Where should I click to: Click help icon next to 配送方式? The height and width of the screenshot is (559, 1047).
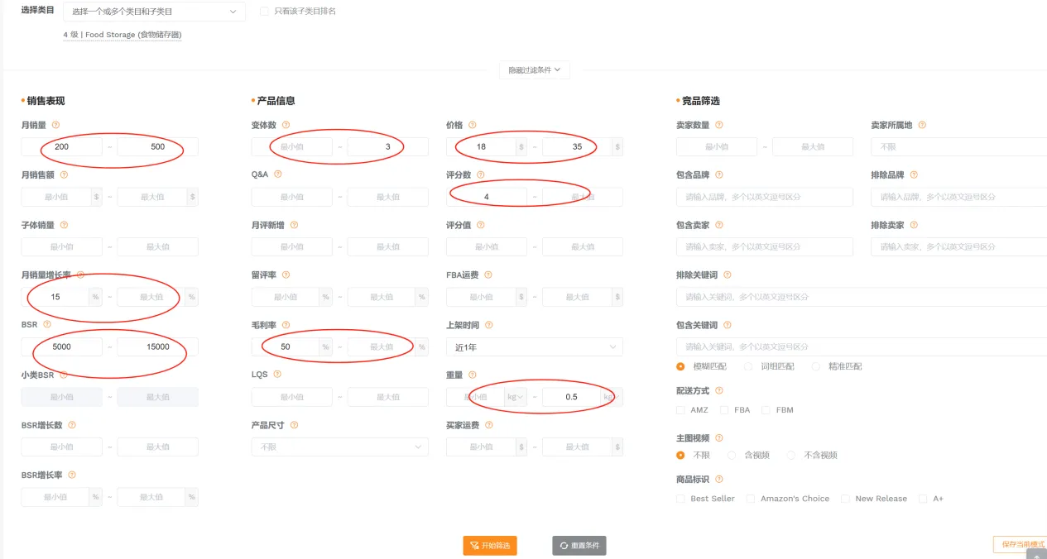pyautogui.click(x=718, y=390)
